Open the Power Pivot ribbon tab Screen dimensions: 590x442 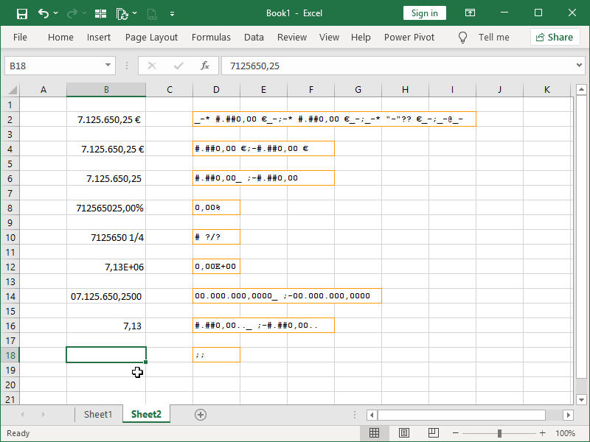409,37
